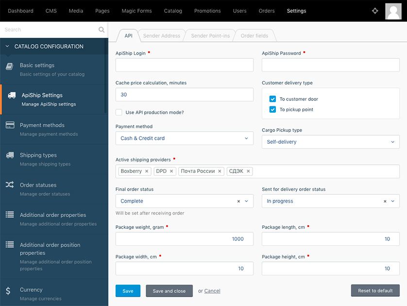Click the ApiShip Settings truck icon
Image resolution: width=407 pixels, height=306 pixels.
[x=12, y=95]
